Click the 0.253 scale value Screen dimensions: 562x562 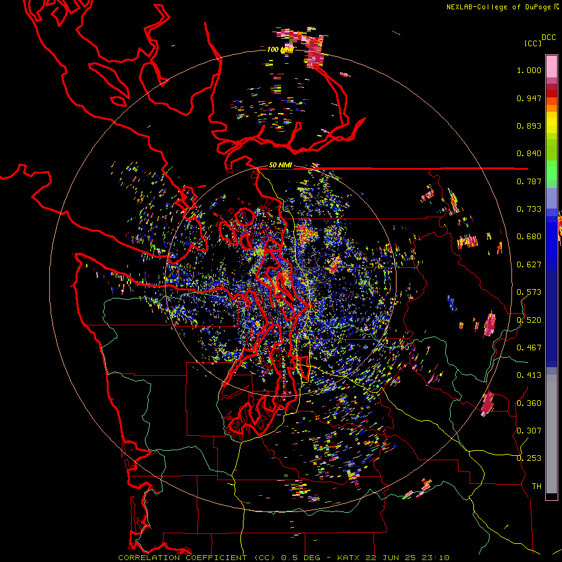(x=529, y=458)
